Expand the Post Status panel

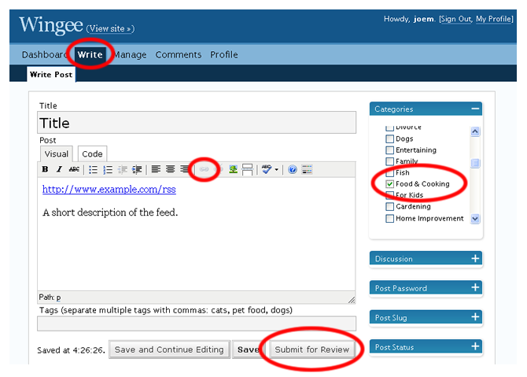tap(475, 346)
